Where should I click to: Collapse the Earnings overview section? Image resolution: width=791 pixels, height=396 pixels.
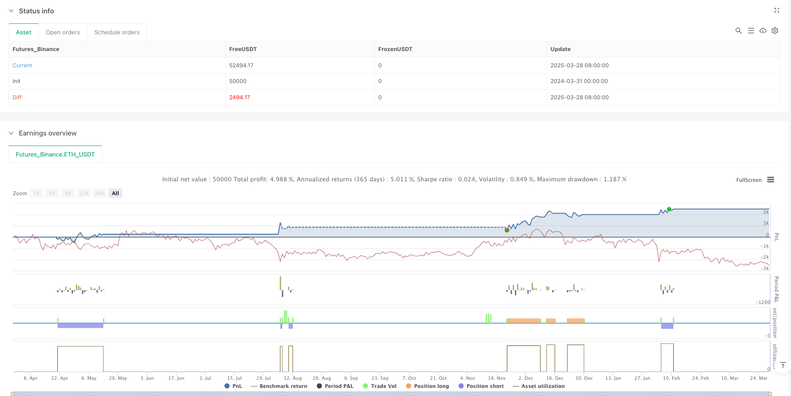tap(11, 133)
